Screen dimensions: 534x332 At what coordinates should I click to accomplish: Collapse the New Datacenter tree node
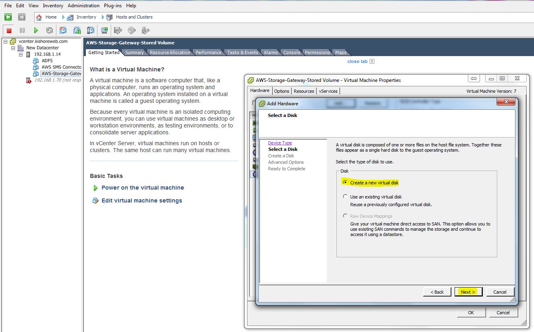click(x=13, y=48)
